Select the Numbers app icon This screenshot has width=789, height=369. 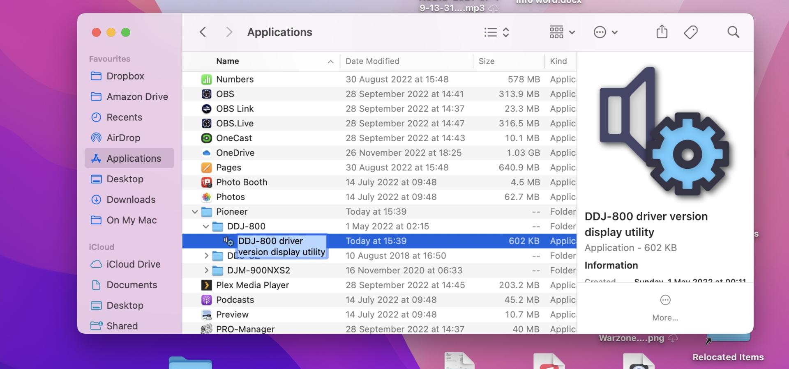[x=206, y=79]
